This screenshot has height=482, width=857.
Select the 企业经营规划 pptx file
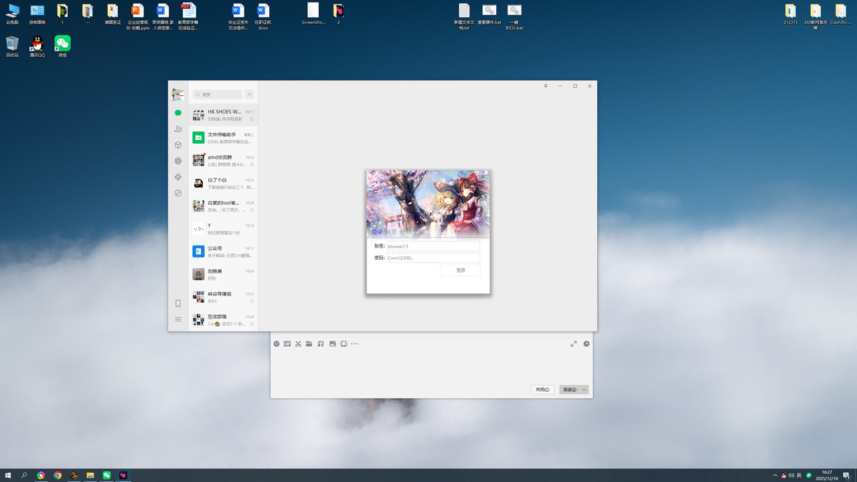137,17
